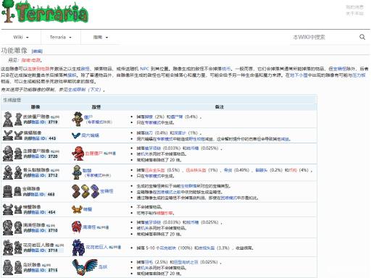Viewport: 371px width, 278px height.
Task: Click the 骷髅头 link before (0.2%)
Action: click(262, 170)
